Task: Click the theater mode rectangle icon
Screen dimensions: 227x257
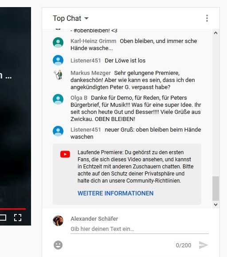Action: [x=3, y=218]
